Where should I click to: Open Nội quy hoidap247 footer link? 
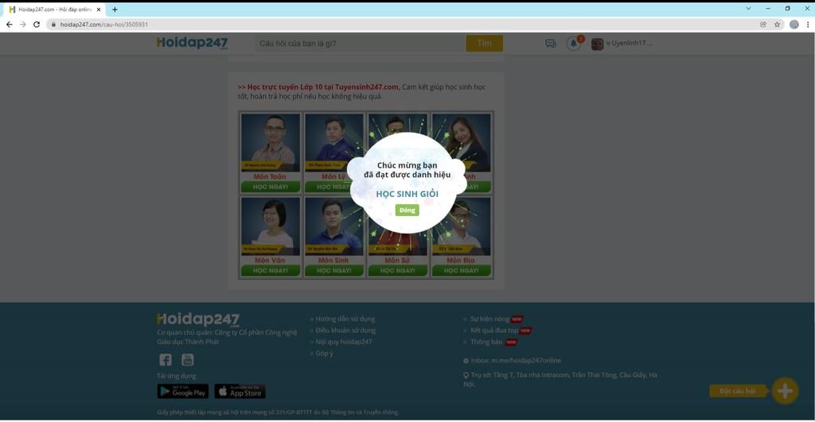click(x=344, y=342)
